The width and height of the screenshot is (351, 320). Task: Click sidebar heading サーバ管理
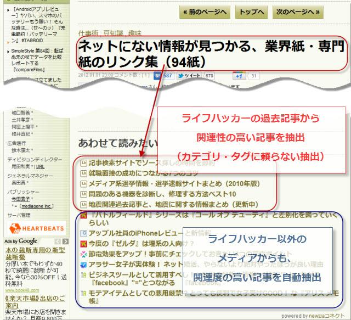pyautogui.click(x=19, y=215)
